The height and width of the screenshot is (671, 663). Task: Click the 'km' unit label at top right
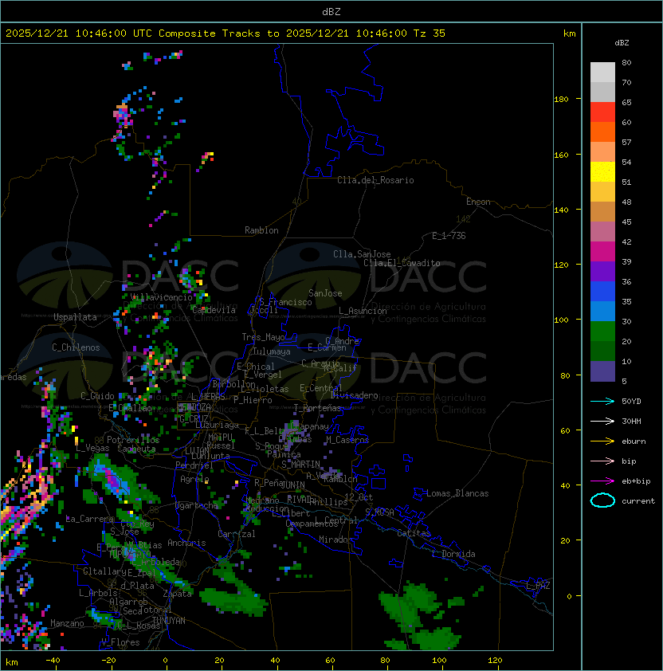point(569,33)
